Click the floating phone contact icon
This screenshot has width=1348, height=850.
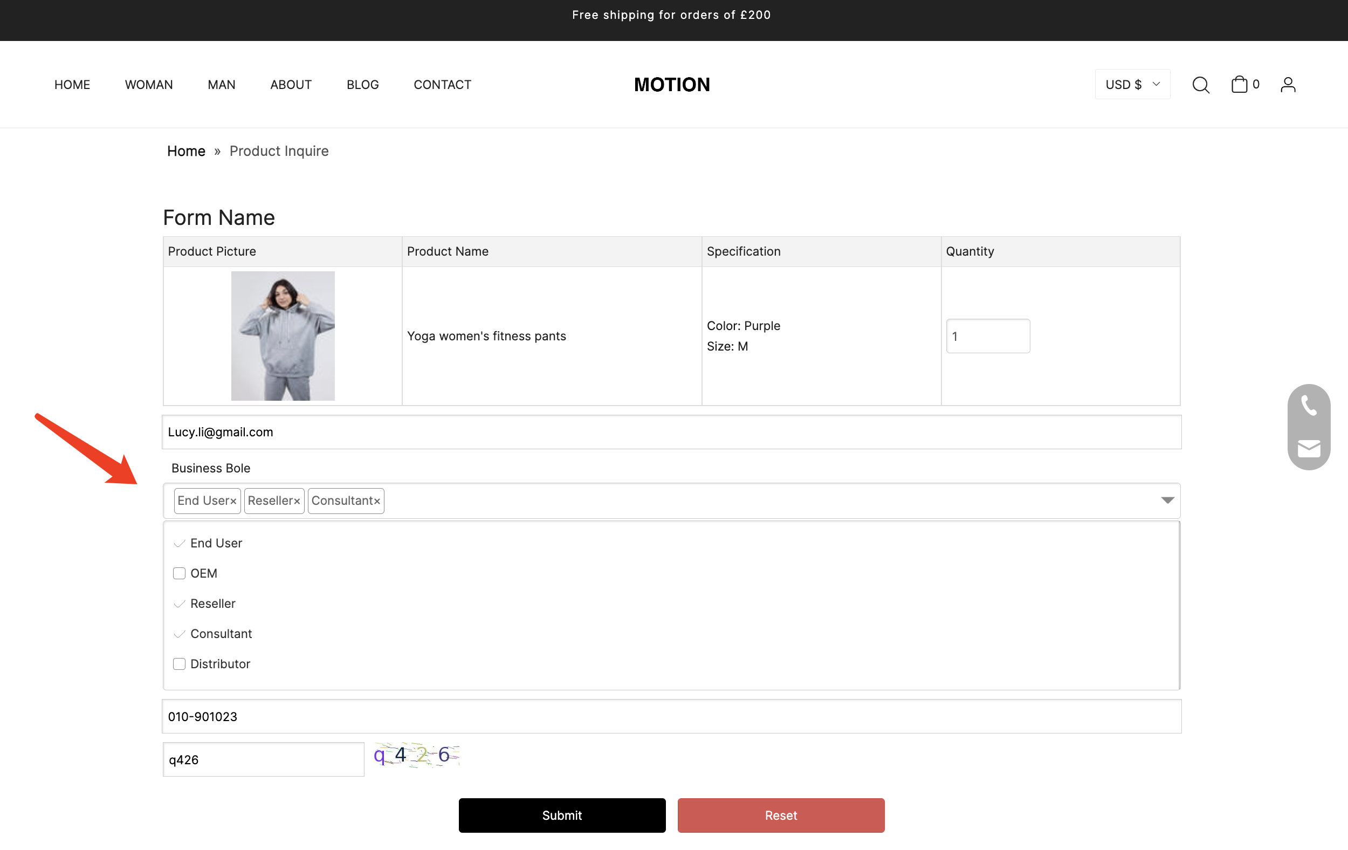(1308, 406)
